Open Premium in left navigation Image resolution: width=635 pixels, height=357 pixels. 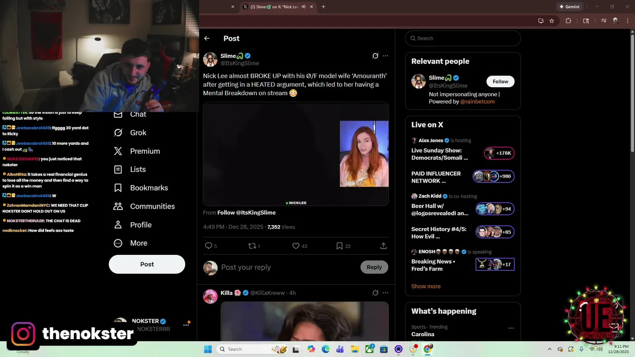[137, 151]
